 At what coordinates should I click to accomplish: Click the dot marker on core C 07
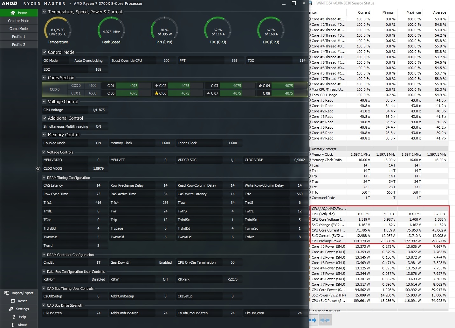[x=208, y=93]
